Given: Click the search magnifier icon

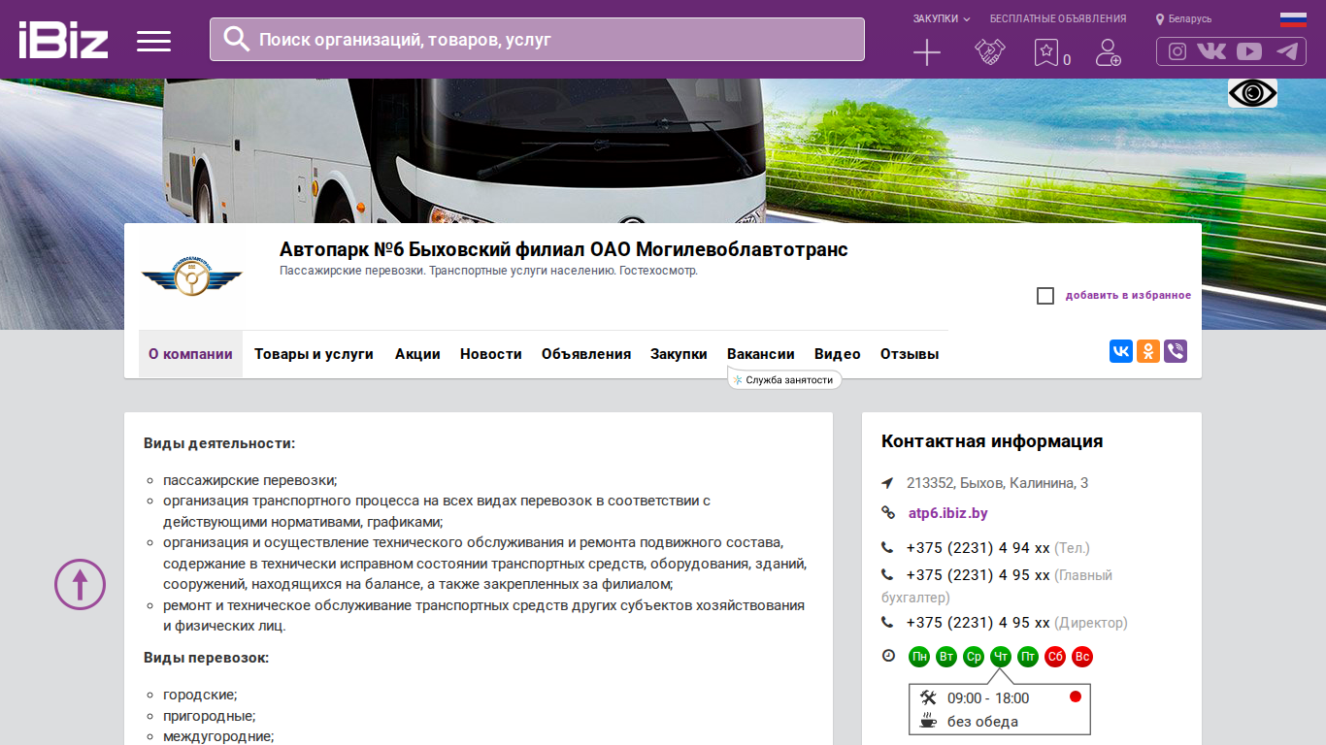Looking at the screenshot, I should click(237, 39).
